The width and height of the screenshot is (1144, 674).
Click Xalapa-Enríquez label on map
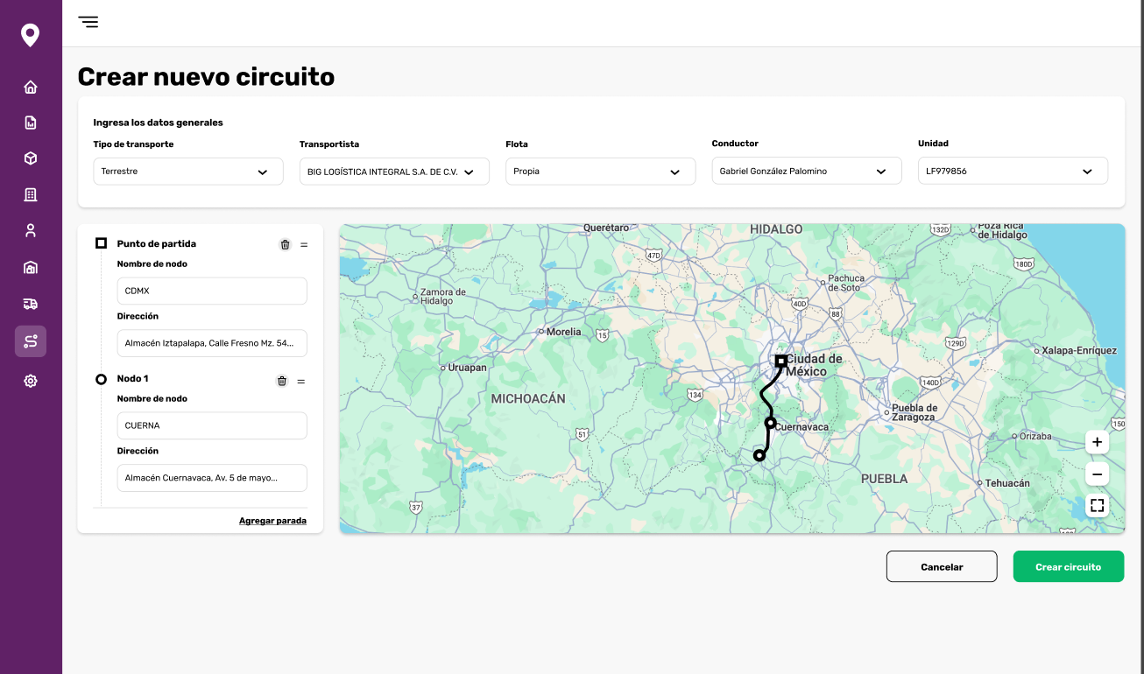[1079, 350]
